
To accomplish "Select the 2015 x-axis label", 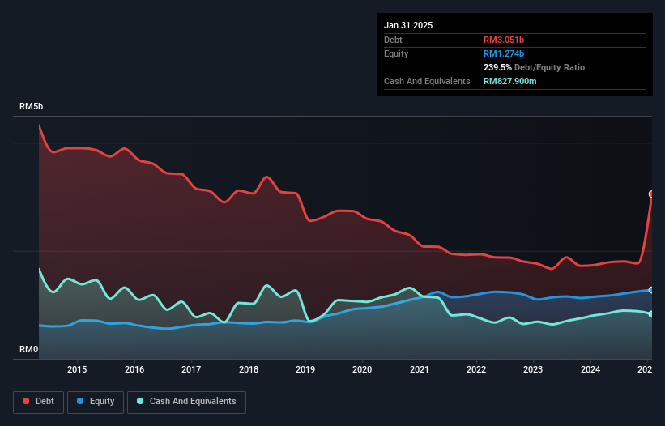I will 77,369.
